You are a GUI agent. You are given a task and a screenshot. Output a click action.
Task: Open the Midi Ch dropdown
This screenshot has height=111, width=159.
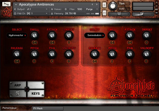tap(31, 14)
